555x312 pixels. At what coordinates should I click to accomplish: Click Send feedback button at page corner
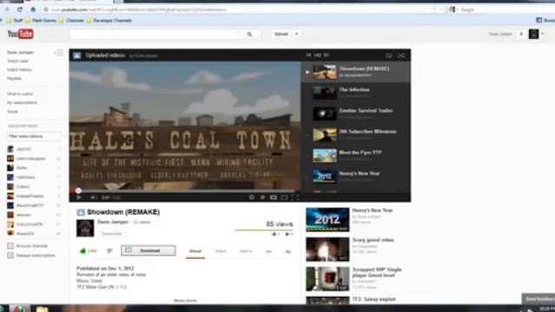538,299
